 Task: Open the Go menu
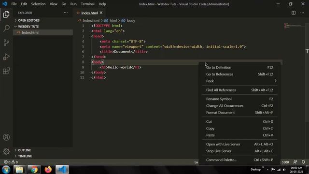point(64,4)
